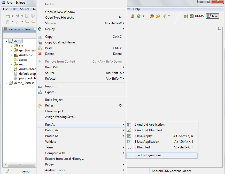Image resolution: width=225 pixels, height=174 pixels.
Task: Click the greyed-out Save floppy icon
Action: coord(27,16)
